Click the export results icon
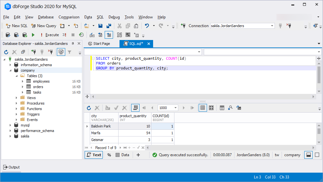The height and width of the screenshot is (182, 323). pyautogui.click(x=239, y=108)
